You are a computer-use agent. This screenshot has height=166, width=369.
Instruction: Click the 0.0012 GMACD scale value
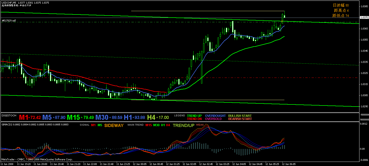click(x=364, y=124)
